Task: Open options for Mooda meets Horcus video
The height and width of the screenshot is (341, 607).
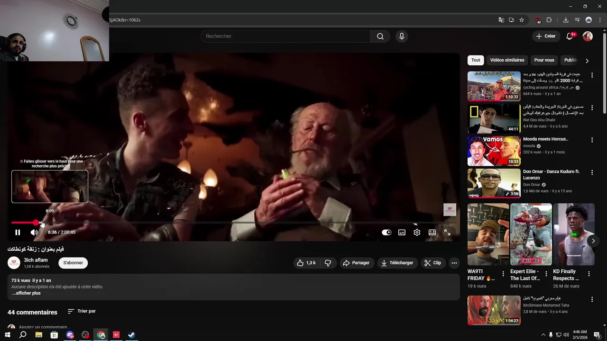Action: click(592, 140)
